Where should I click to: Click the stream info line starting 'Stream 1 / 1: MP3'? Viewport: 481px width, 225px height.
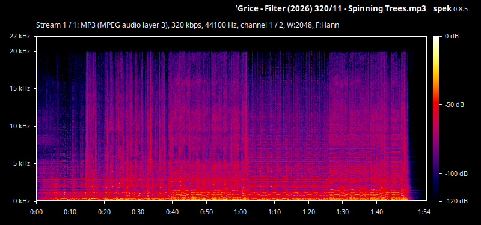pos(188,25)
